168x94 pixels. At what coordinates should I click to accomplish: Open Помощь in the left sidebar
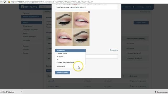coord(25,53)
